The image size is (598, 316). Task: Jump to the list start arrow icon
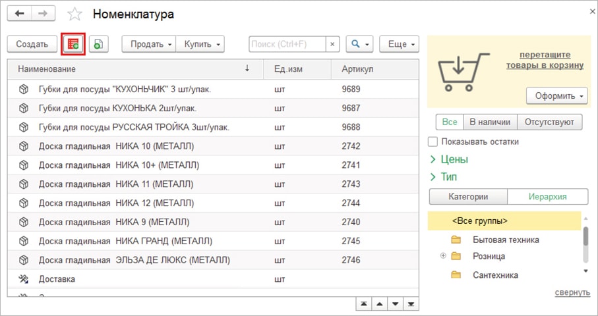pyautogui.click(x=364, y=303)
